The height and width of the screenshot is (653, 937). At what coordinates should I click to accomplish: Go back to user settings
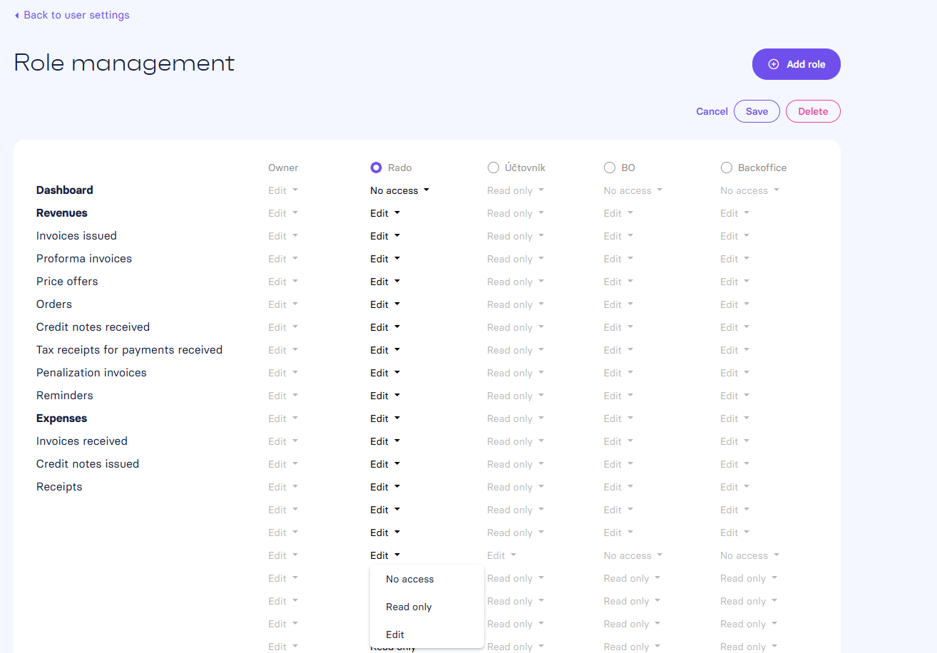point(72,15)
